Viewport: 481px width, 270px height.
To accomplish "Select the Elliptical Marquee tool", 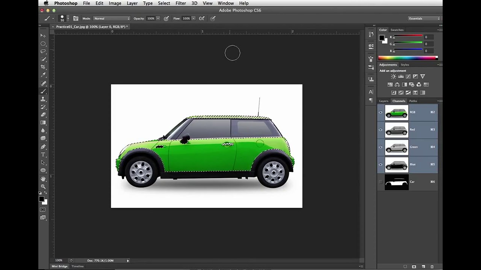I will (x=43, y=43).
